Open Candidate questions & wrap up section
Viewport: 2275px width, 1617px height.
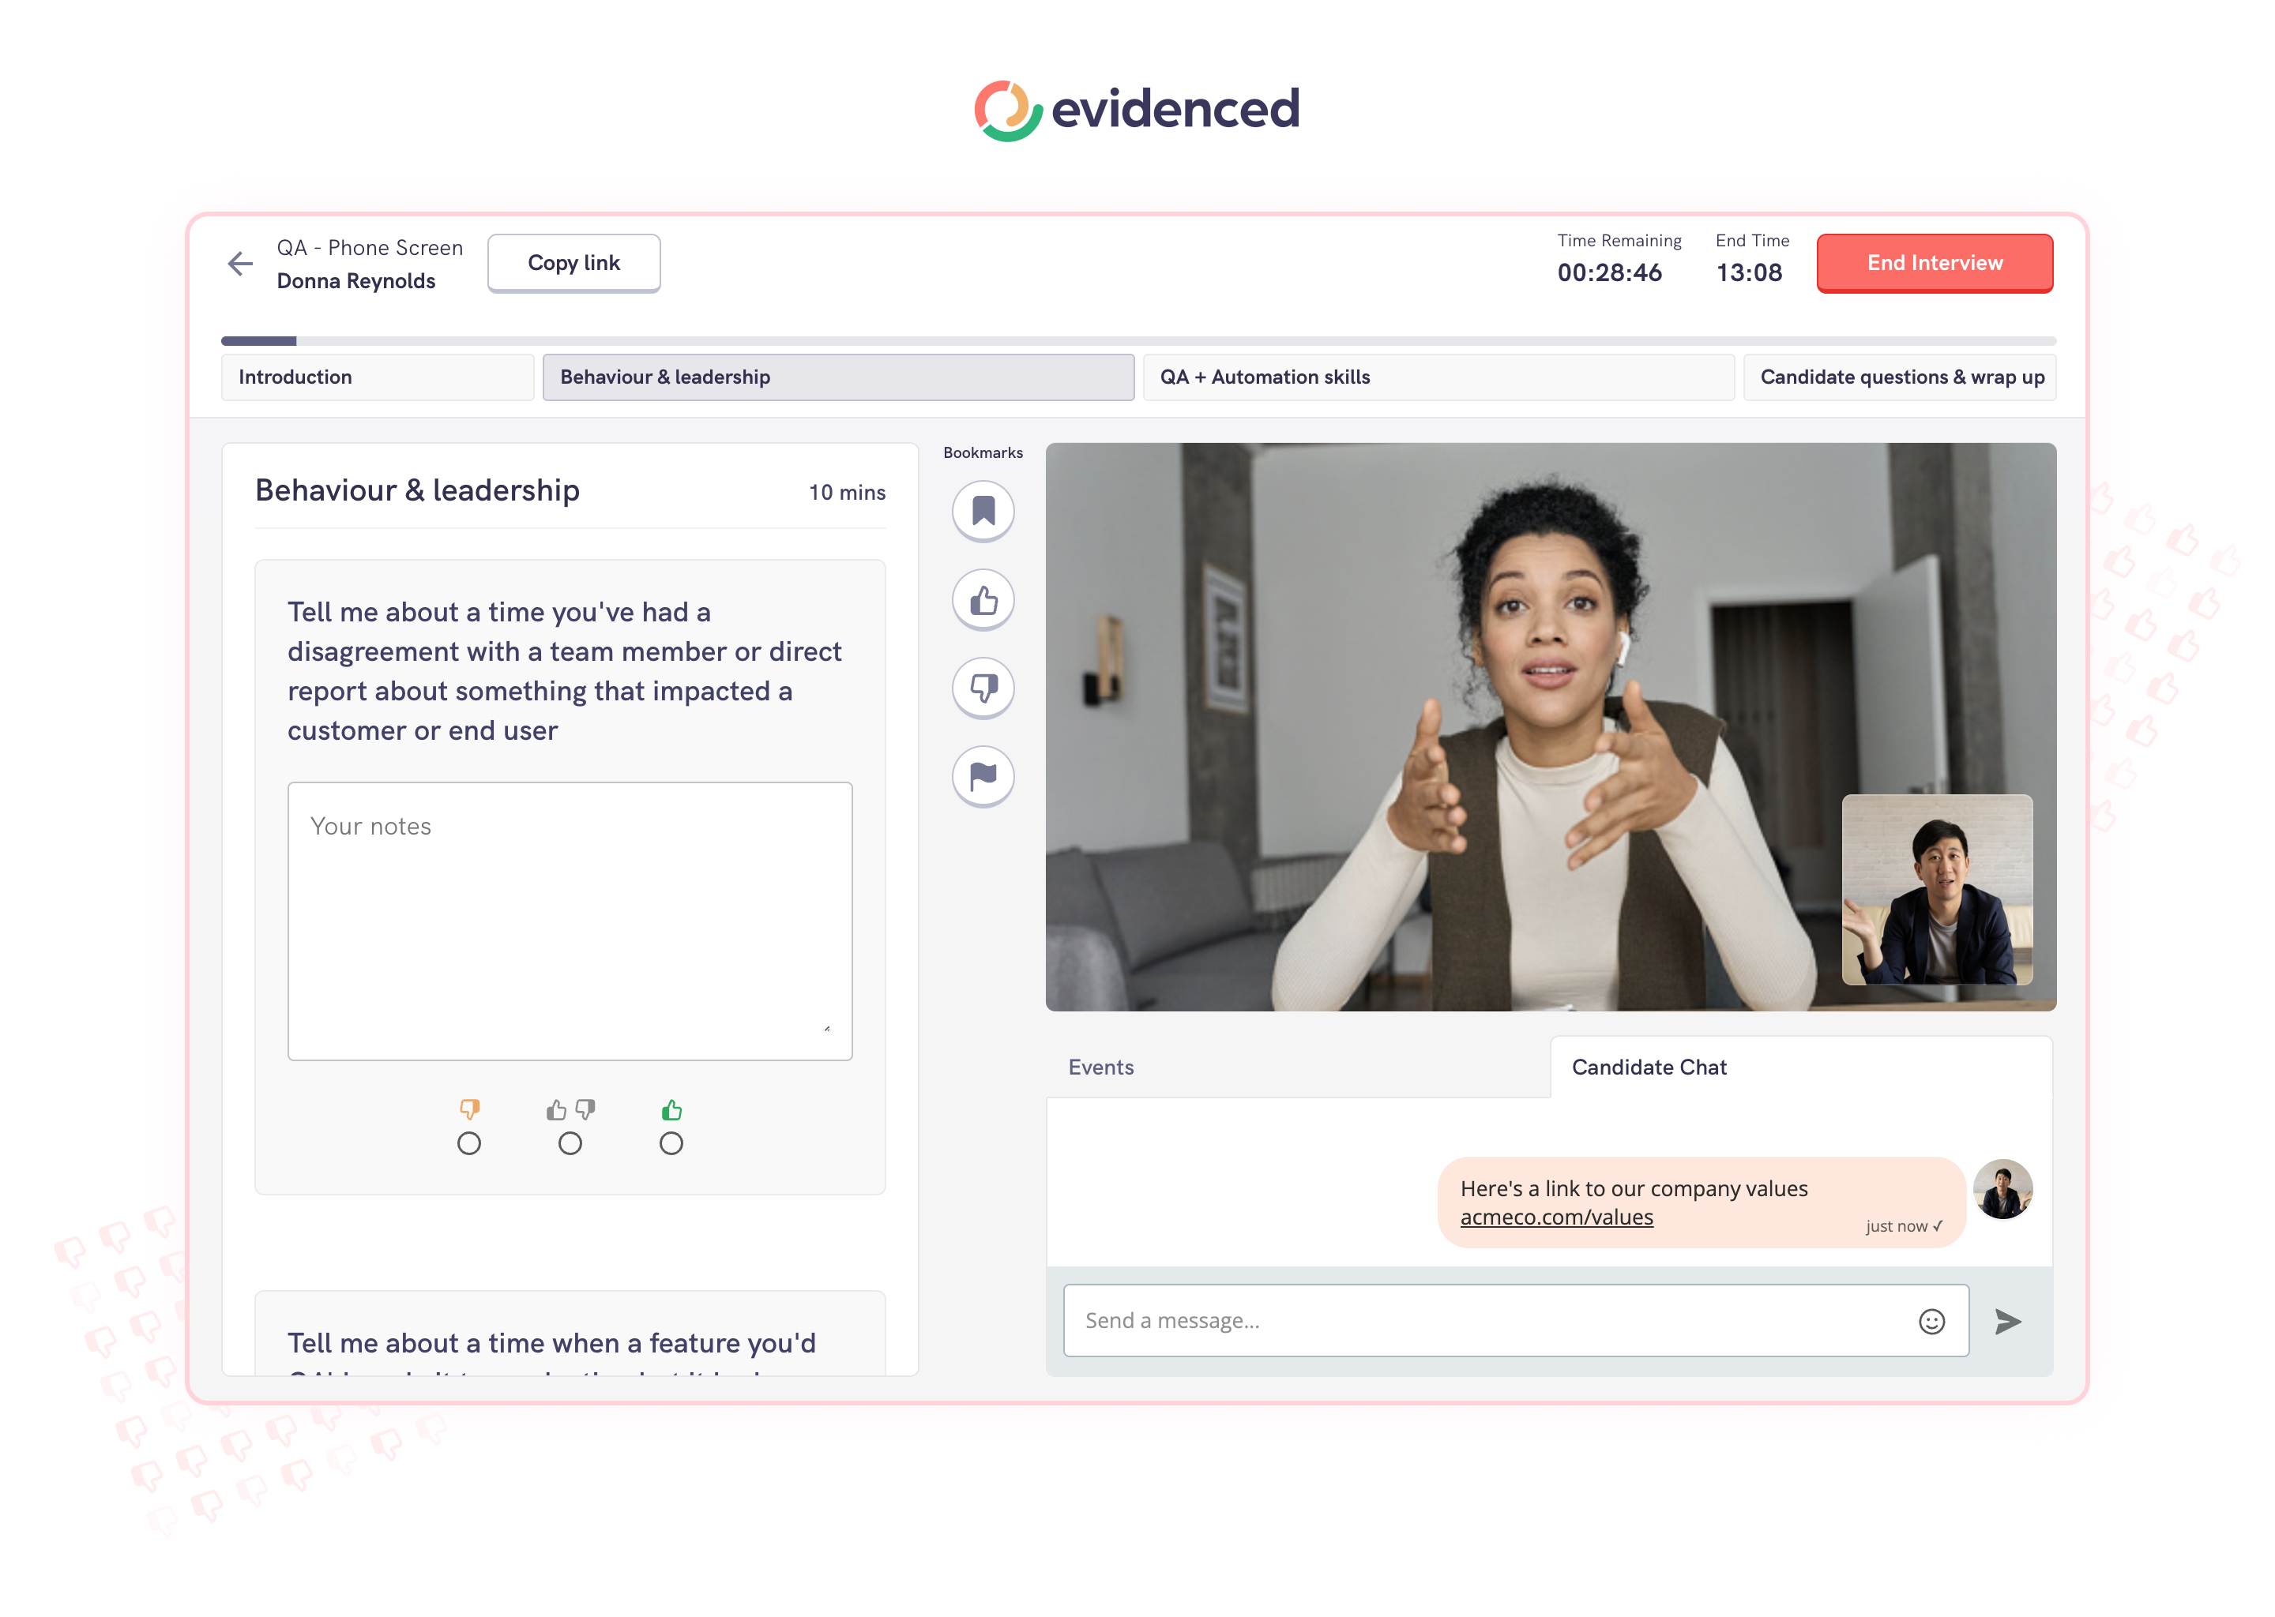(x=1900, y=377)
